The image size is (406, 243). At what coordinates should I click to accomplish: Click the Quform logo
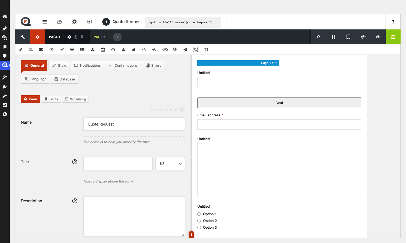(26, 22)
